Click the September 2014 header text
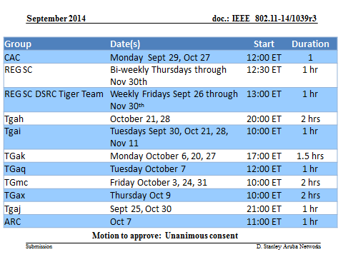The height and width of the screenshot is (257, 343). click(56, 19)
